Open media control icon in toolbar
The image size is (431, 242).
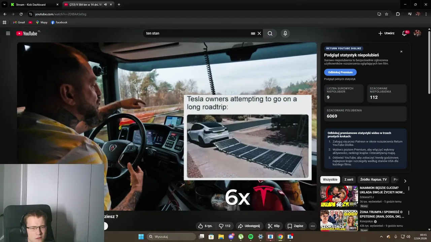pyautogui.click(x=409, y=14)
